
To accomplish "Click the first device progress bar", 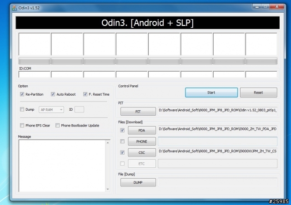I will (x=35, y=61).
